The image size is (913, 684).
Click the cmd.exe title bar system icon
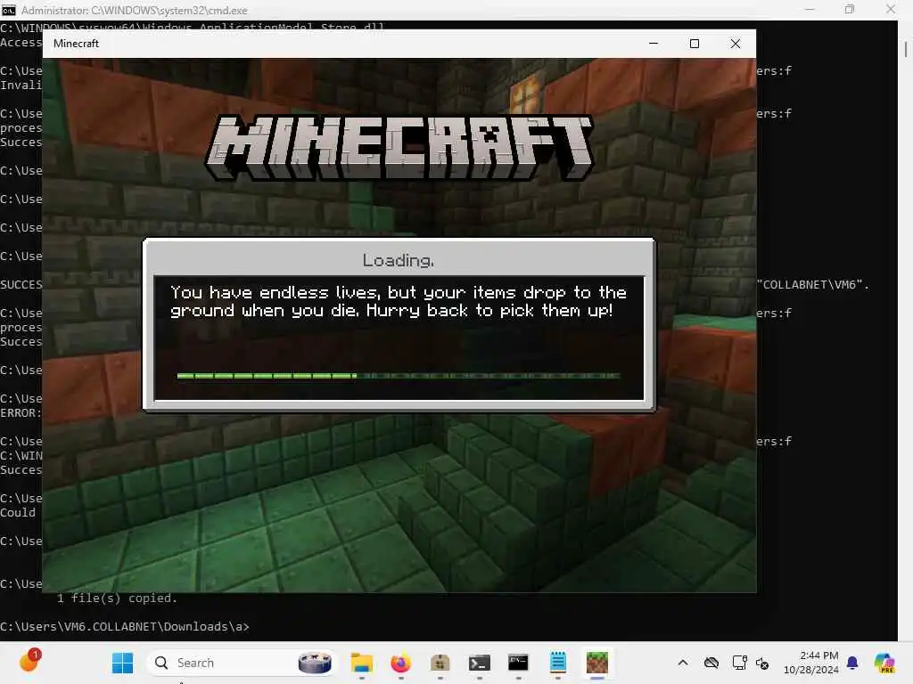click(8, 10)
